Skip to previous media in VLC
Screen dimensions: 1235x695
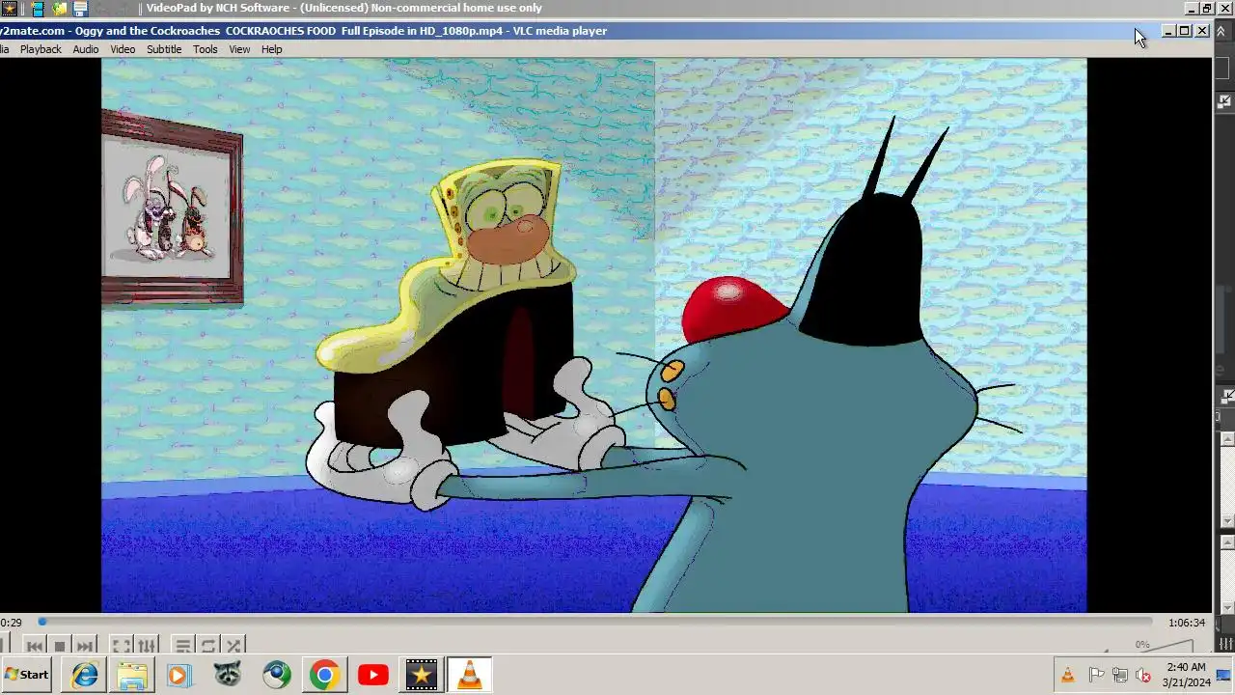(34, 646)
